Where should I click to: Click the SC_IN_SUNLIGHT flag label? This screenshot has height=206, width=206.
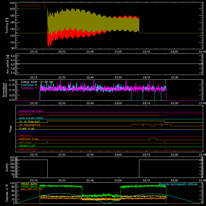[x=30, y=122]
